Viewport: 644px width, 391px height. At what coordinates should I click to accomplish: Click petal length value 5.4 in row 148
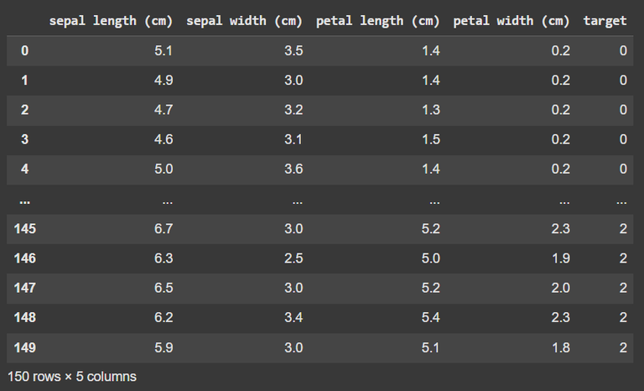click(431, 317)
